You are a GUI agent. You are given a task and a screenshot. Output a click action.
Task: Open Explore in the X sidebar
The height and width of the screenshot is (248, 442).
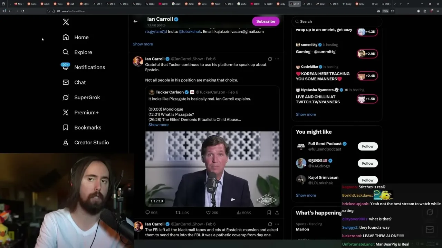point(83,52)
